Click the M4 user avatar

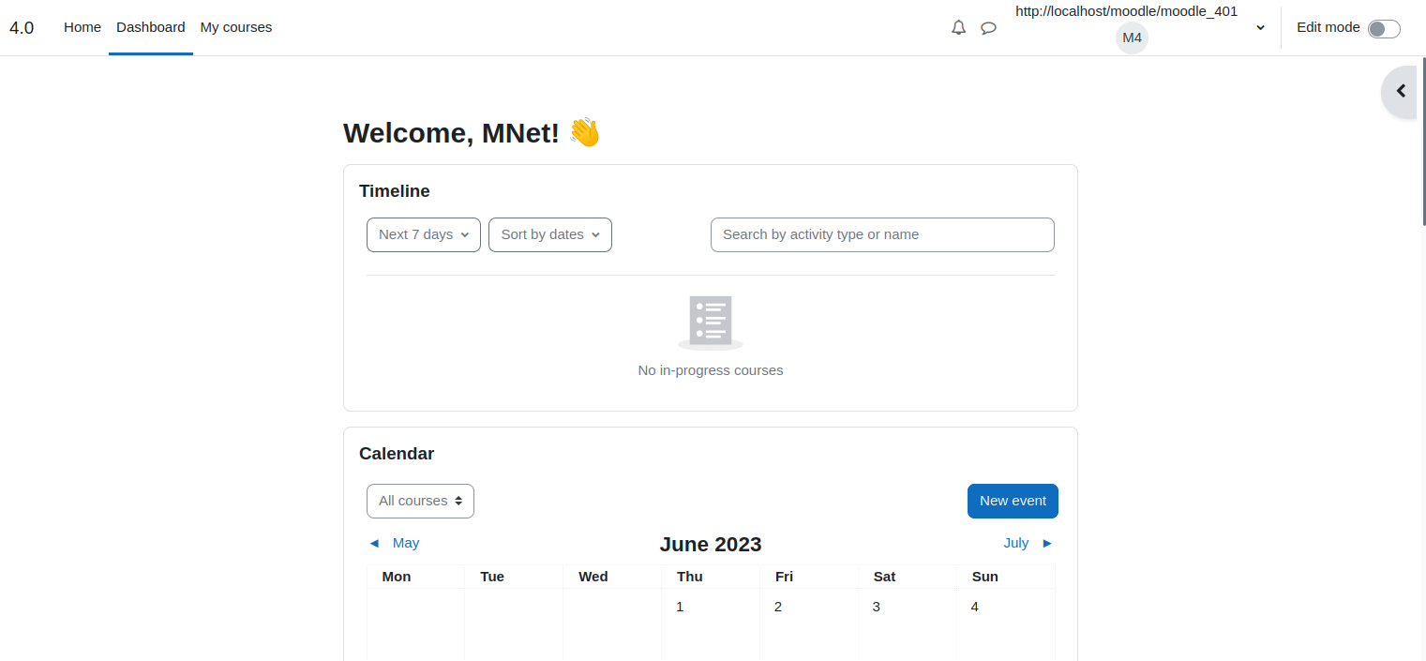click(x=1132, y=38)
